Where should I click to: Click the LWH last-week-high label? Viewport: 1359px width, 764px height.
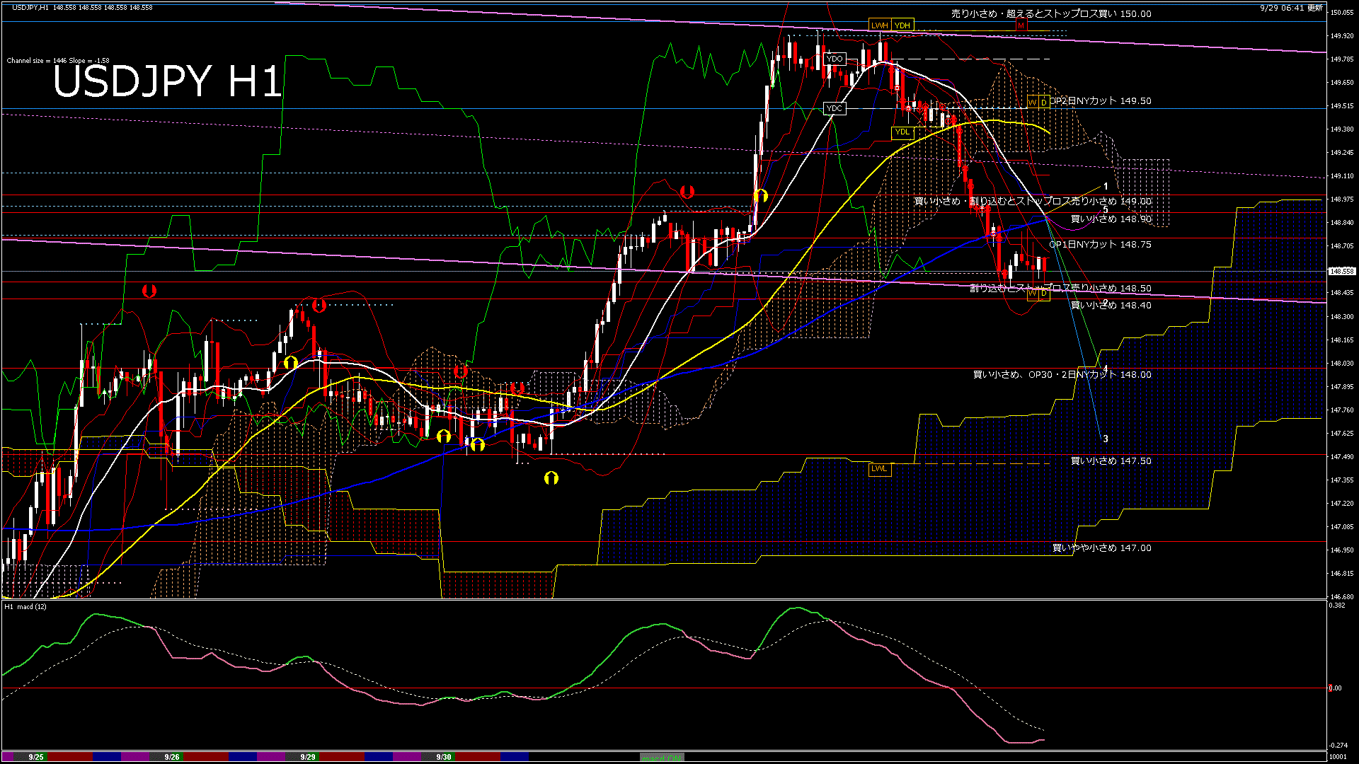pyautogui.click(x=879, y=25)
